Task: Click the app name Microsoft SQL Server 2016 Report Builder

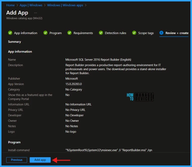Action: pos(98,60)
